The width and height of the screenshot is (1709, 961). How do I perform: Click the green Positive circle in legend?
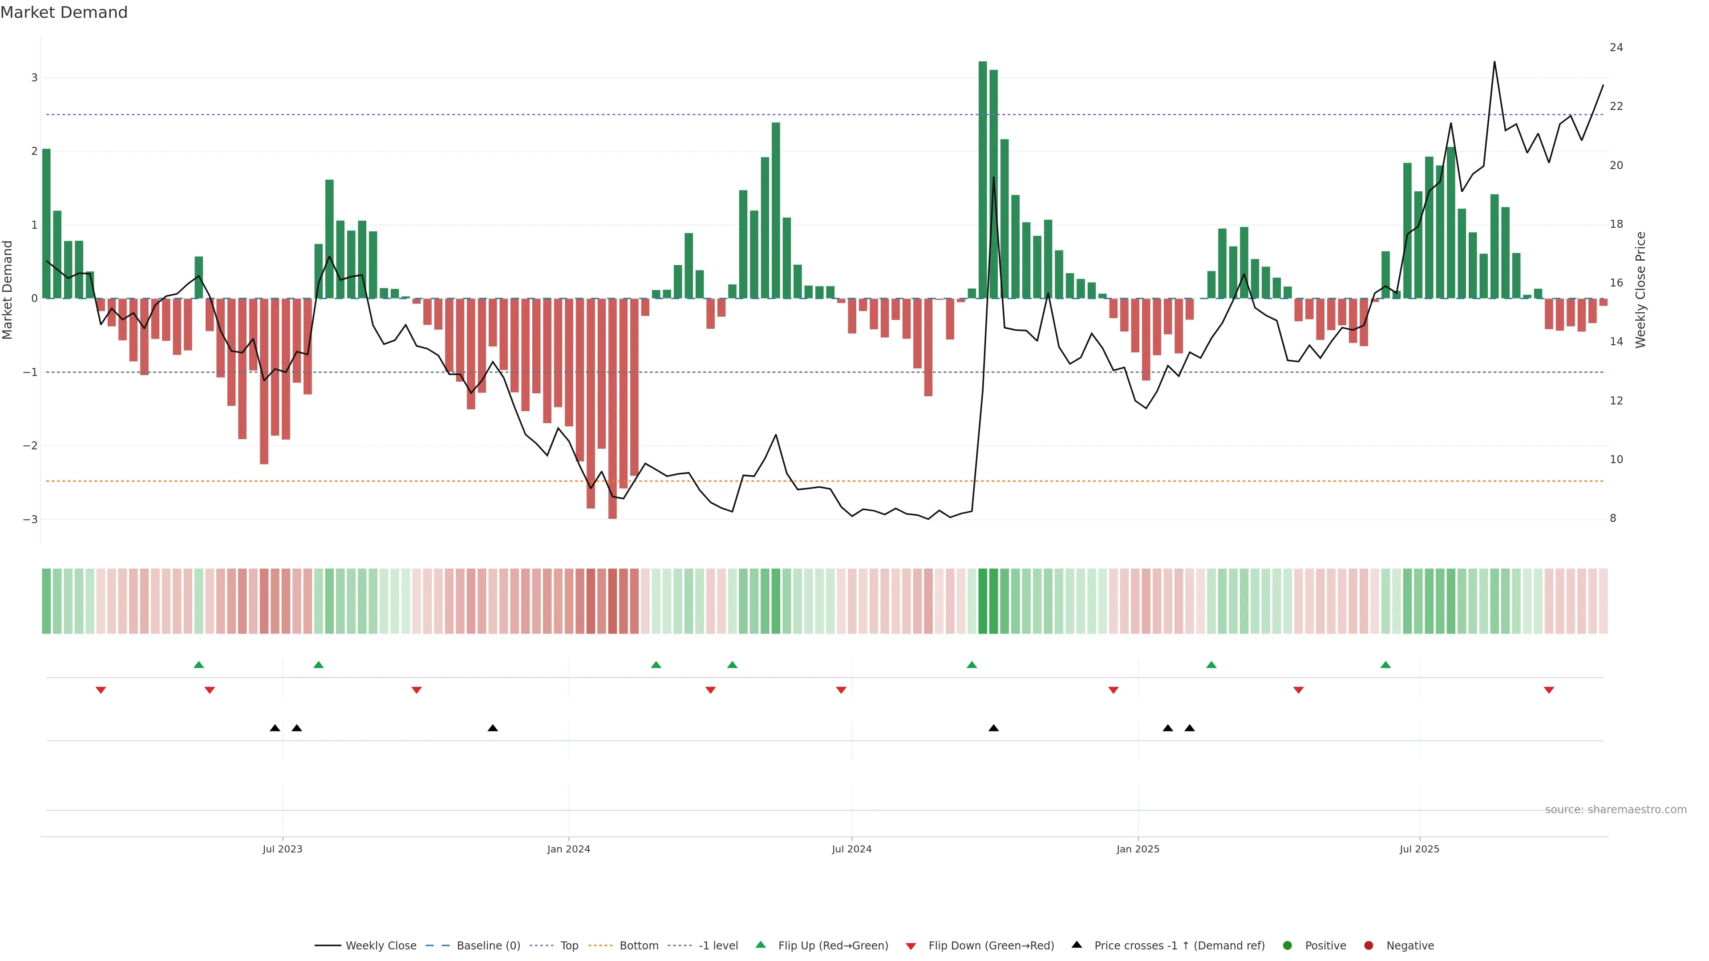pos(1287,945)
